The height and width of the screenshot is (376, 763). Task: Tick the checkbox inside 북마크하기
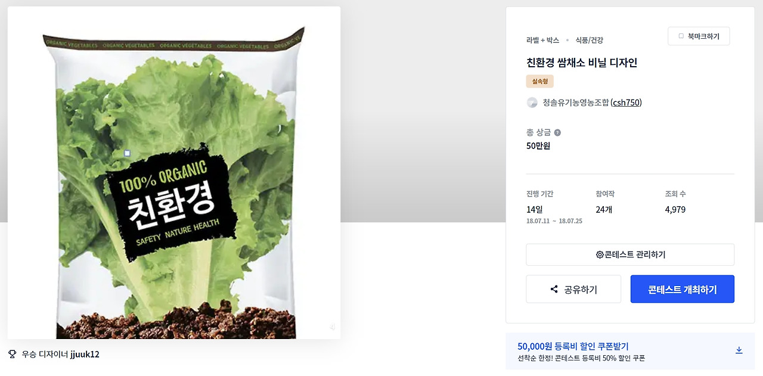click(681, 36)
